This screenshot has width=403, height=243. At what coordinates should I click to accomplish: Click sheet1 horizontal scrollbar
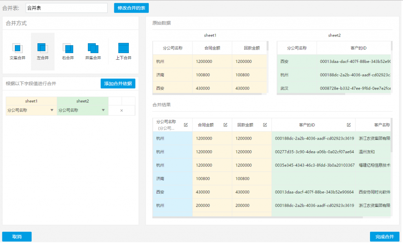point(207,94)
